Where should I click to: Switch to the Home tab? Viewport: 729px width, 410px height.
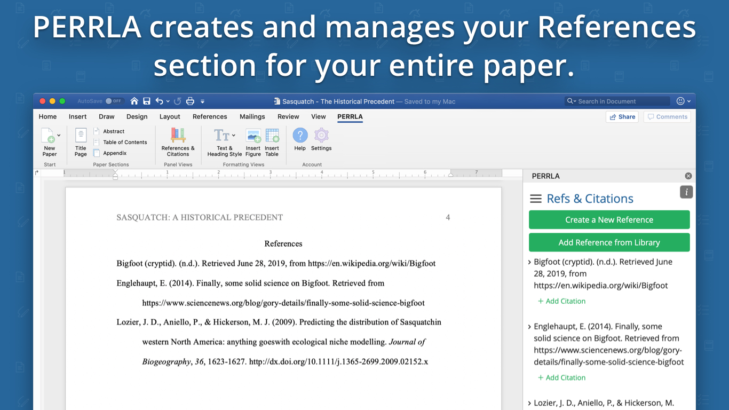click(x=47, y=116)
